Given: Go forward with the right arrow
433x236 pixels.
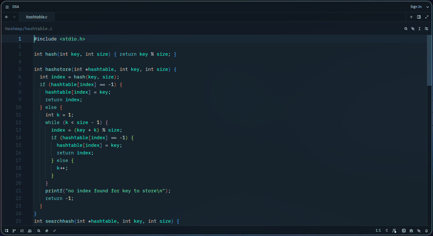Looking at the screenshot, I should click(x=14, y=17).
